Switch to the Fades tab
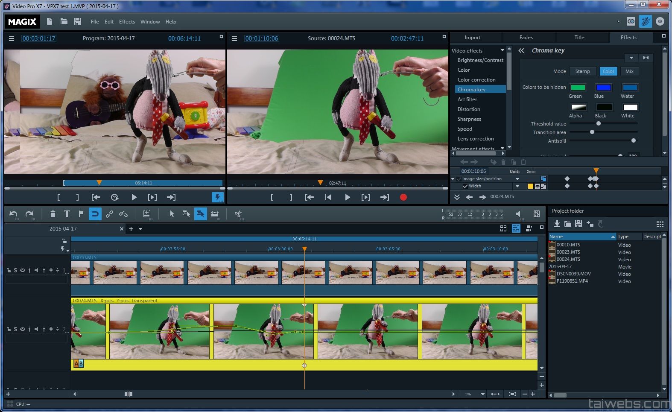Image resolution: width=672 pixels, height=412 pixels. point(526,38)
